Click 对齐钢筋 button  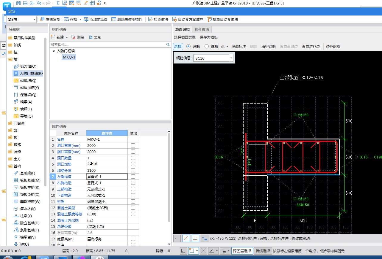[333, 47]
